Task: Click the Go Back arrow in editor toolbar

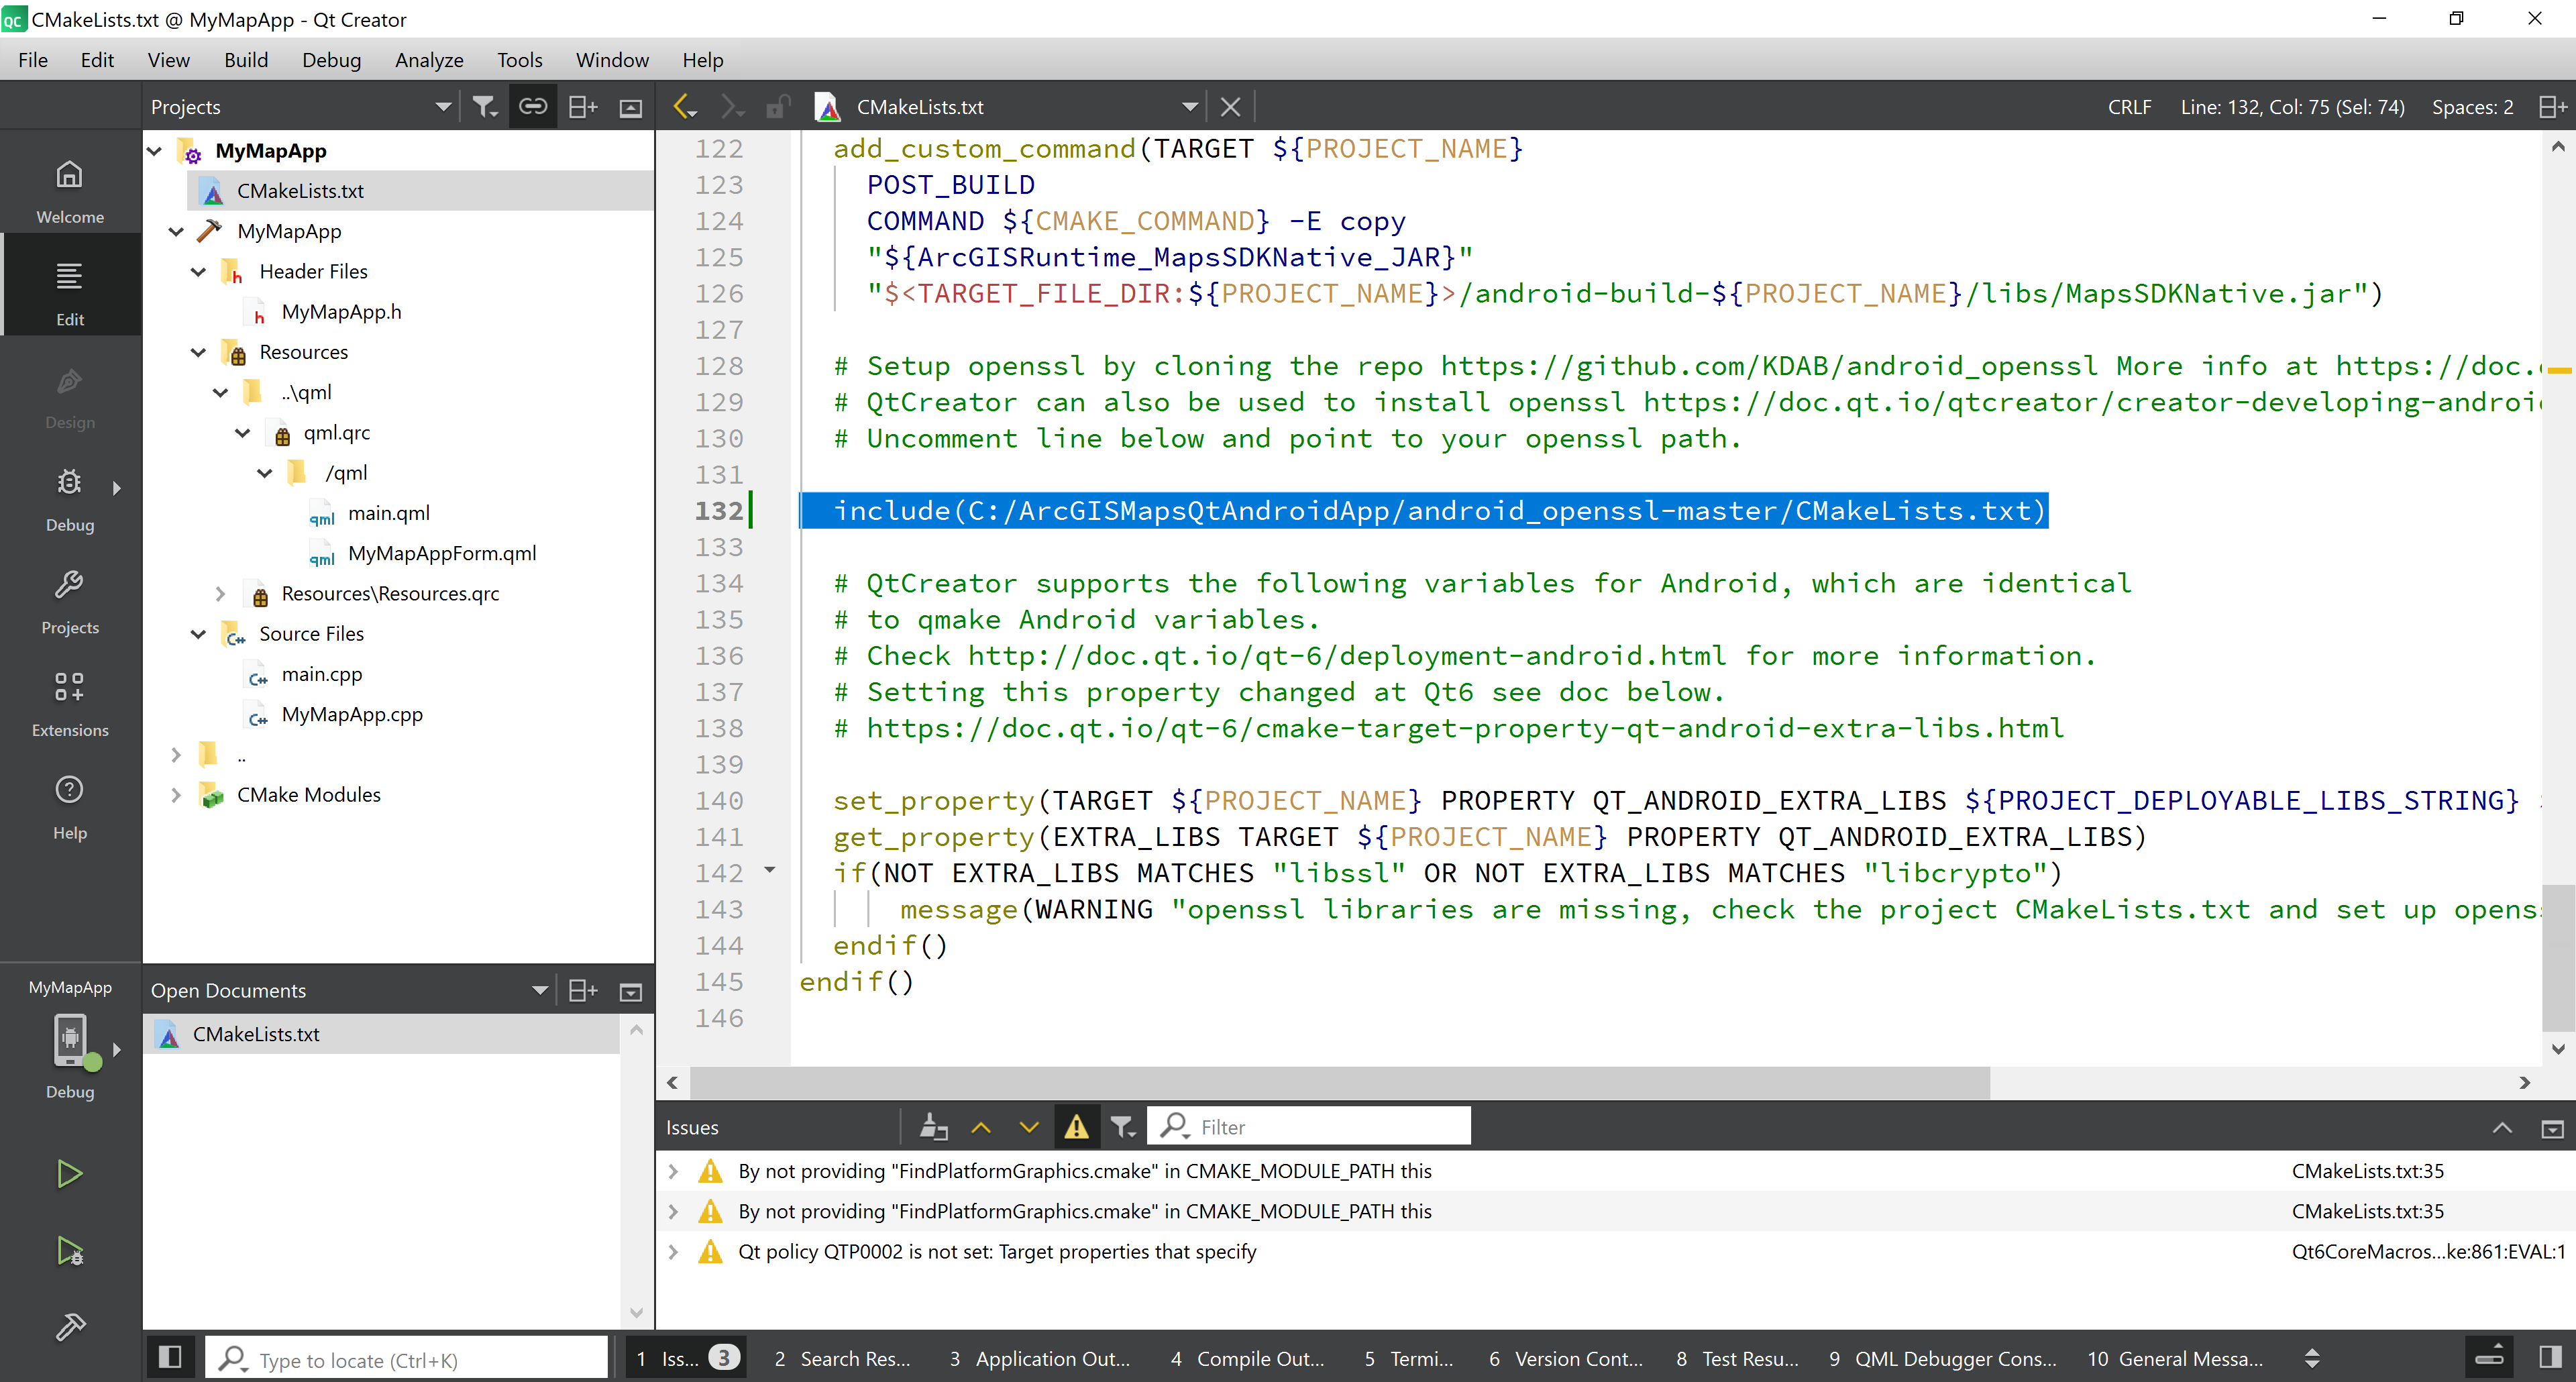Action: tap(684, 107)
